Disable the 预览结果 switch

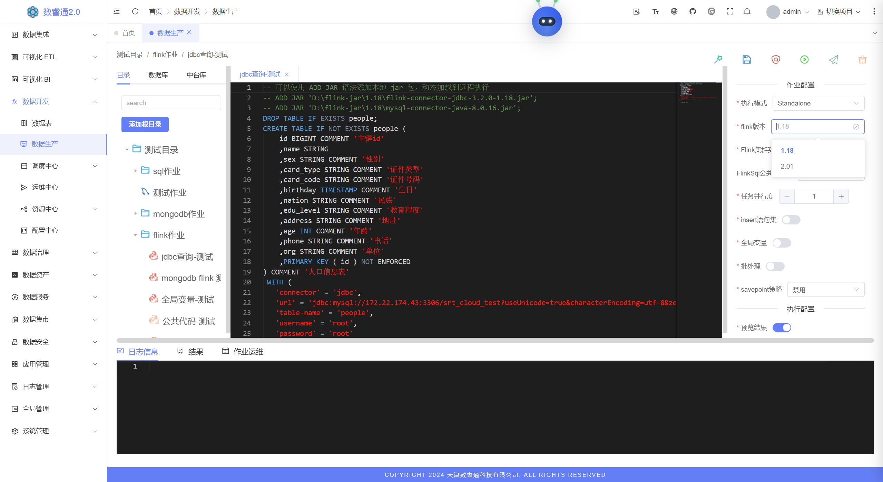(x=782, y=328)
